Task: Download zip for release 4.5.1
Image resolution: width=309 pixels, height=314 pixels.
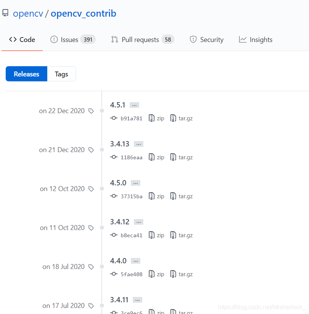Action: [x=157, y=118]
